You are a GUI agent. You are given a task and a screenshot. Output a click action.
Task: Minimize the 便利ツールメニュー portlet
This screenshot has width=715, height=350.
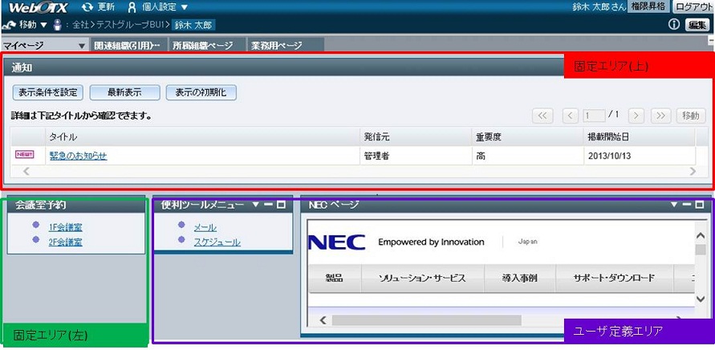click(x=268, y=205)
